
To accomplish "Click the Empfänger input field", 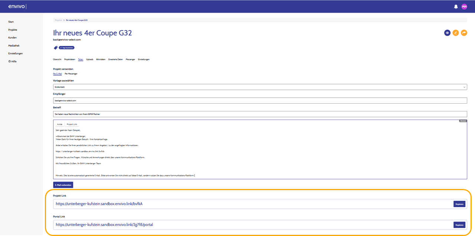I will point(260,100).
